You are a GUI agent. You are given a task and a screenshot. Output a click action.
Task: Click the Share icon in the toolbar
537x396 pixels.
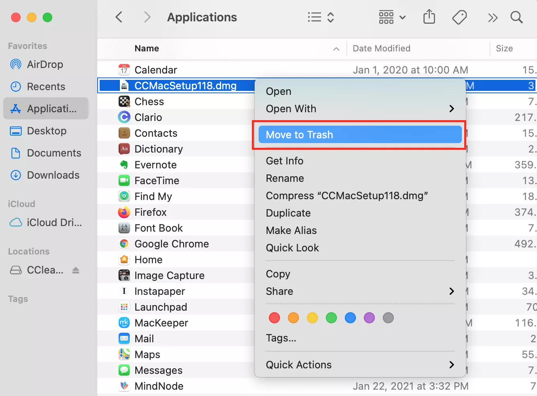(x=429, y=17)
